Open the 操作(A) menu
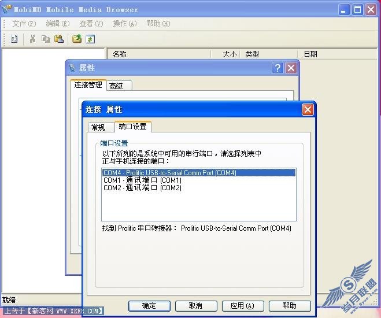381x318 pixels. (125, 24)
